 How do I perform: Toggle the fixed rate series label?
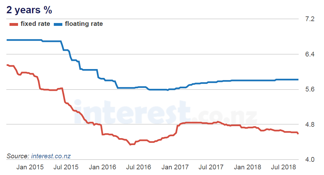tap(35, 24)
